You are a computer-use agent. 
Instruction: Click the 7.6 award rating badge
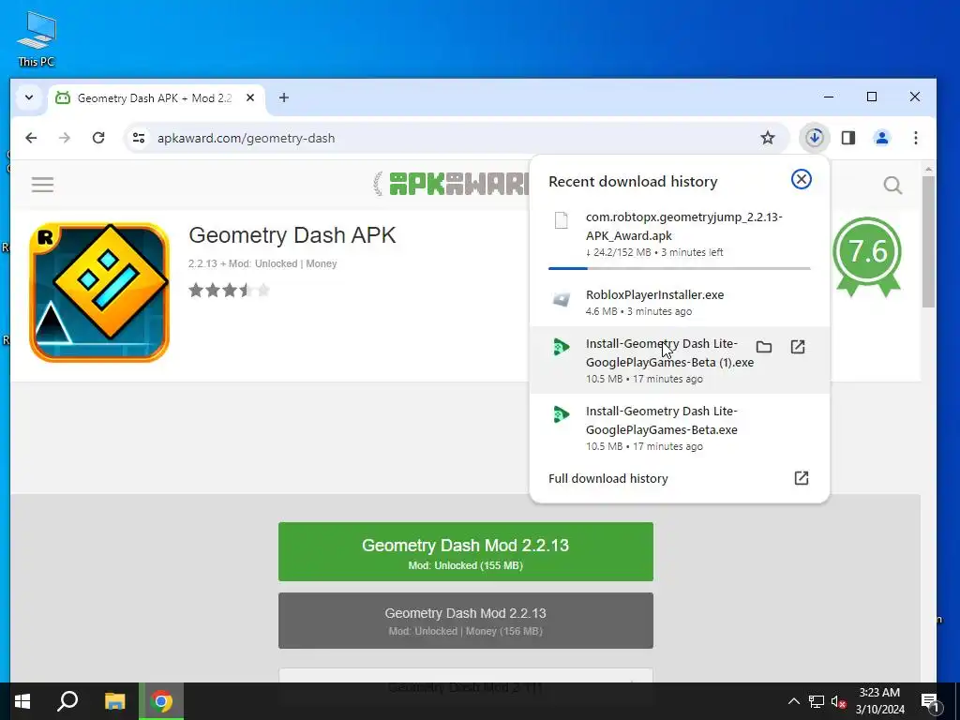pyautogui.click(x=867, y=256)
